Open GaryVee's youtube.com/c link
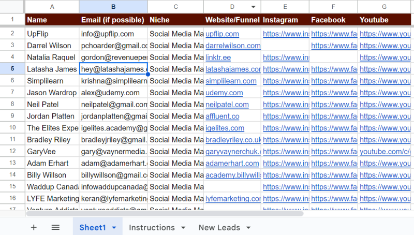Viewport: 414px width, 235px height. [385, 152]
